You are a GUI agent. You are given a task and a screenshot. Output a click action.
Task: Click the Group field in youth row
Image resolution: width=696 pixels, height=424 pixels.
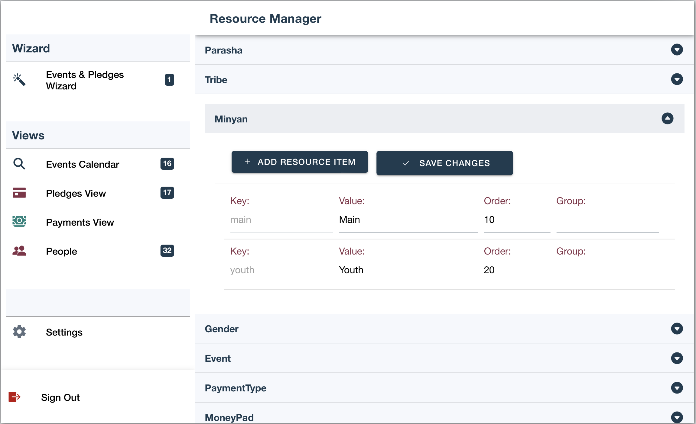(x=608, y=270)
